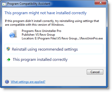Screen dimensions: 112x92
Task: Click the empty title bar area beside the close button
Action: point(72,4)
